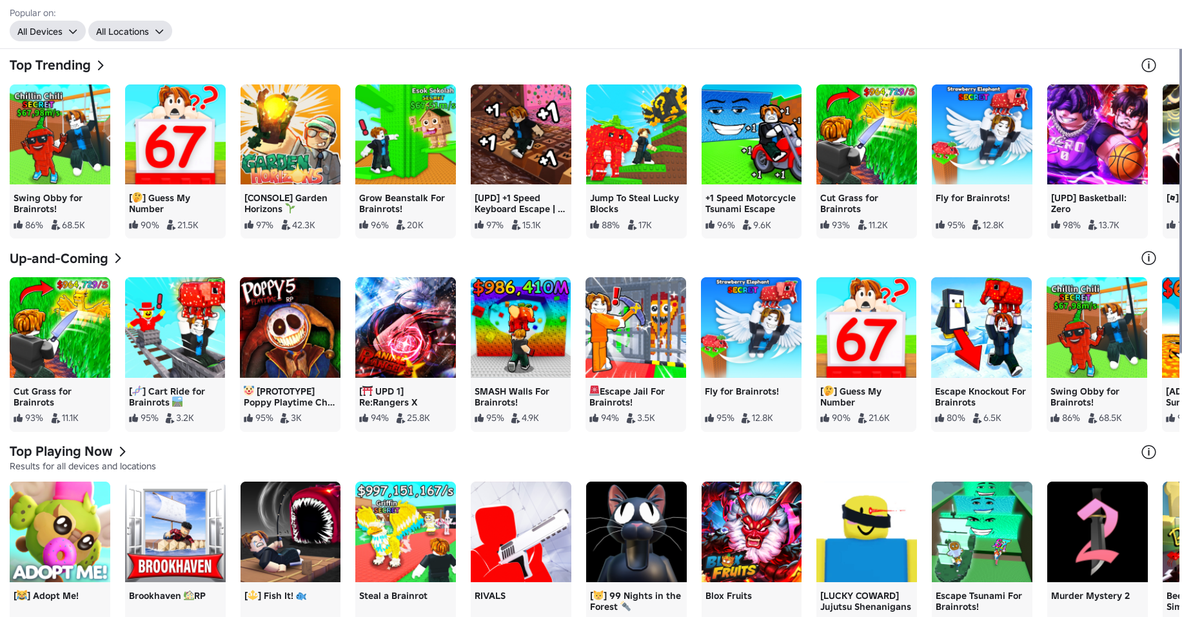Open Steal a Brainrot game title
The width and height of the screenshot is (1182, 617).
click(x=393, y=596)
